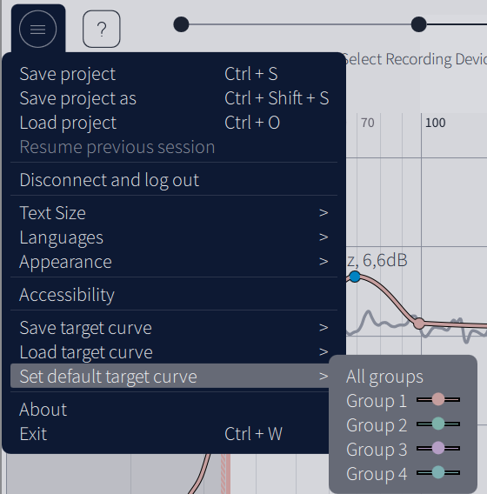Select the Group 2 green curve icon
This screenshot has width=487, height=494.
[x=438, y=424]
